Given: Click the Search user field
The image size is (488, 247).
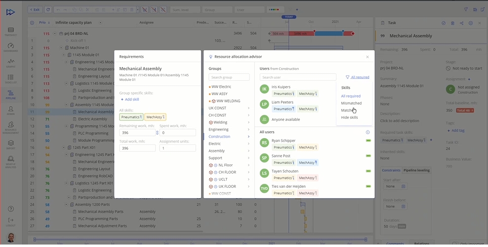Looking at the screenshot, I should click(x=298, y=77).
